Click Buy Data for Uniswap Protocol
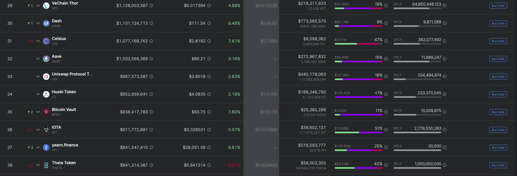Screen dimensions: 517x176 498,77
